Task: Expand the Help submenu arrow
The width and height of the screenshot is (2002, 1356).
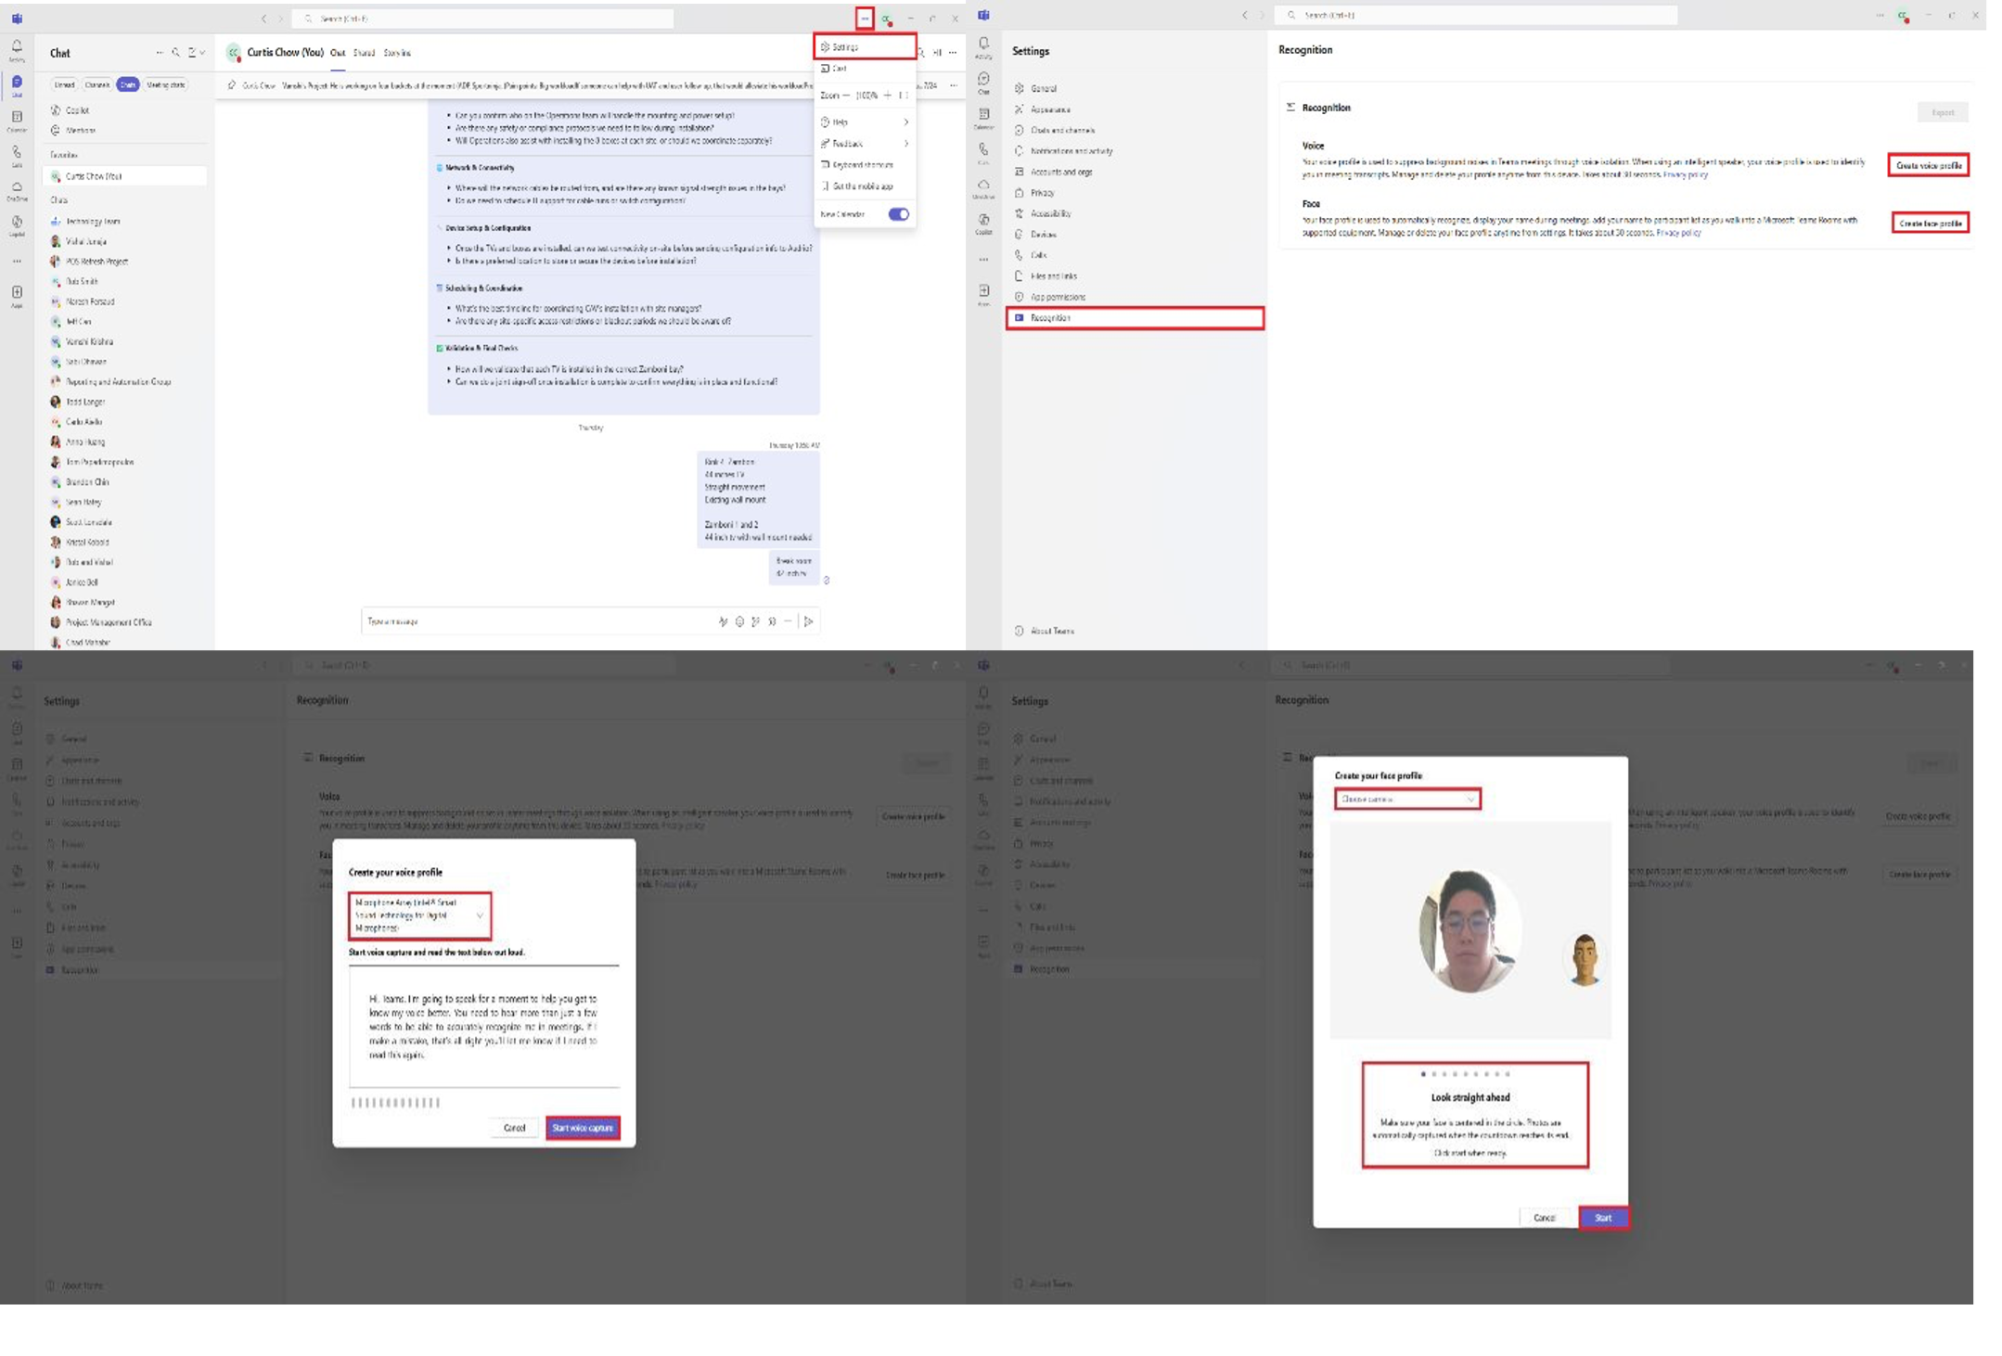Action: (x=905, y=122)
